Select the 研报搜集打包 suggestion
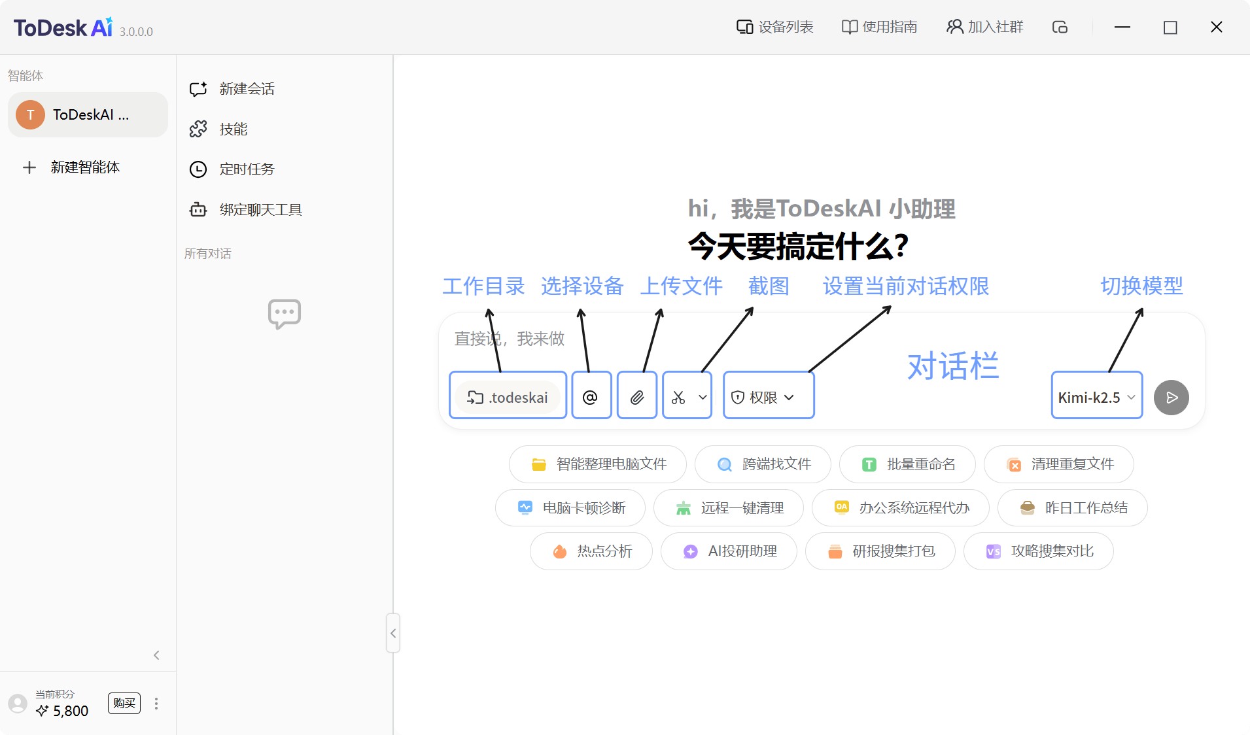The image size is (1250, 735). tap(880, 551)
